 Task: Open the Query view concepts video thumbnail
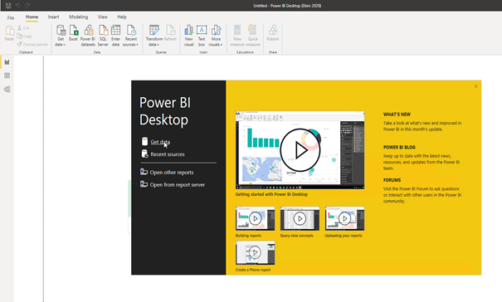(300, 219)
